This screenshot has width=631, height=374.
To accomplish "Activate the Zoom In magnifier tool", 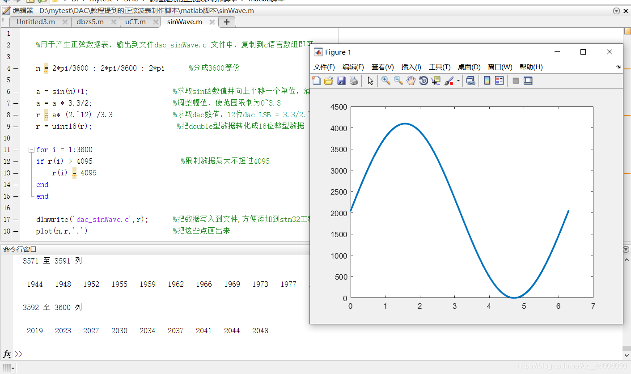I will click(x=385, y=81).
